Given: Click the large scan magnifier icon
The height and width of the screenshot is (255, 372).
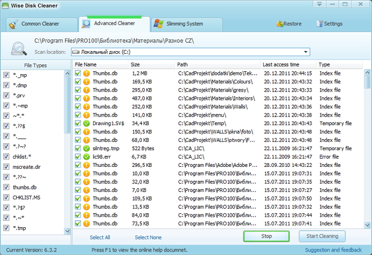Looking at the screenshot, I should tap(19, 49).
